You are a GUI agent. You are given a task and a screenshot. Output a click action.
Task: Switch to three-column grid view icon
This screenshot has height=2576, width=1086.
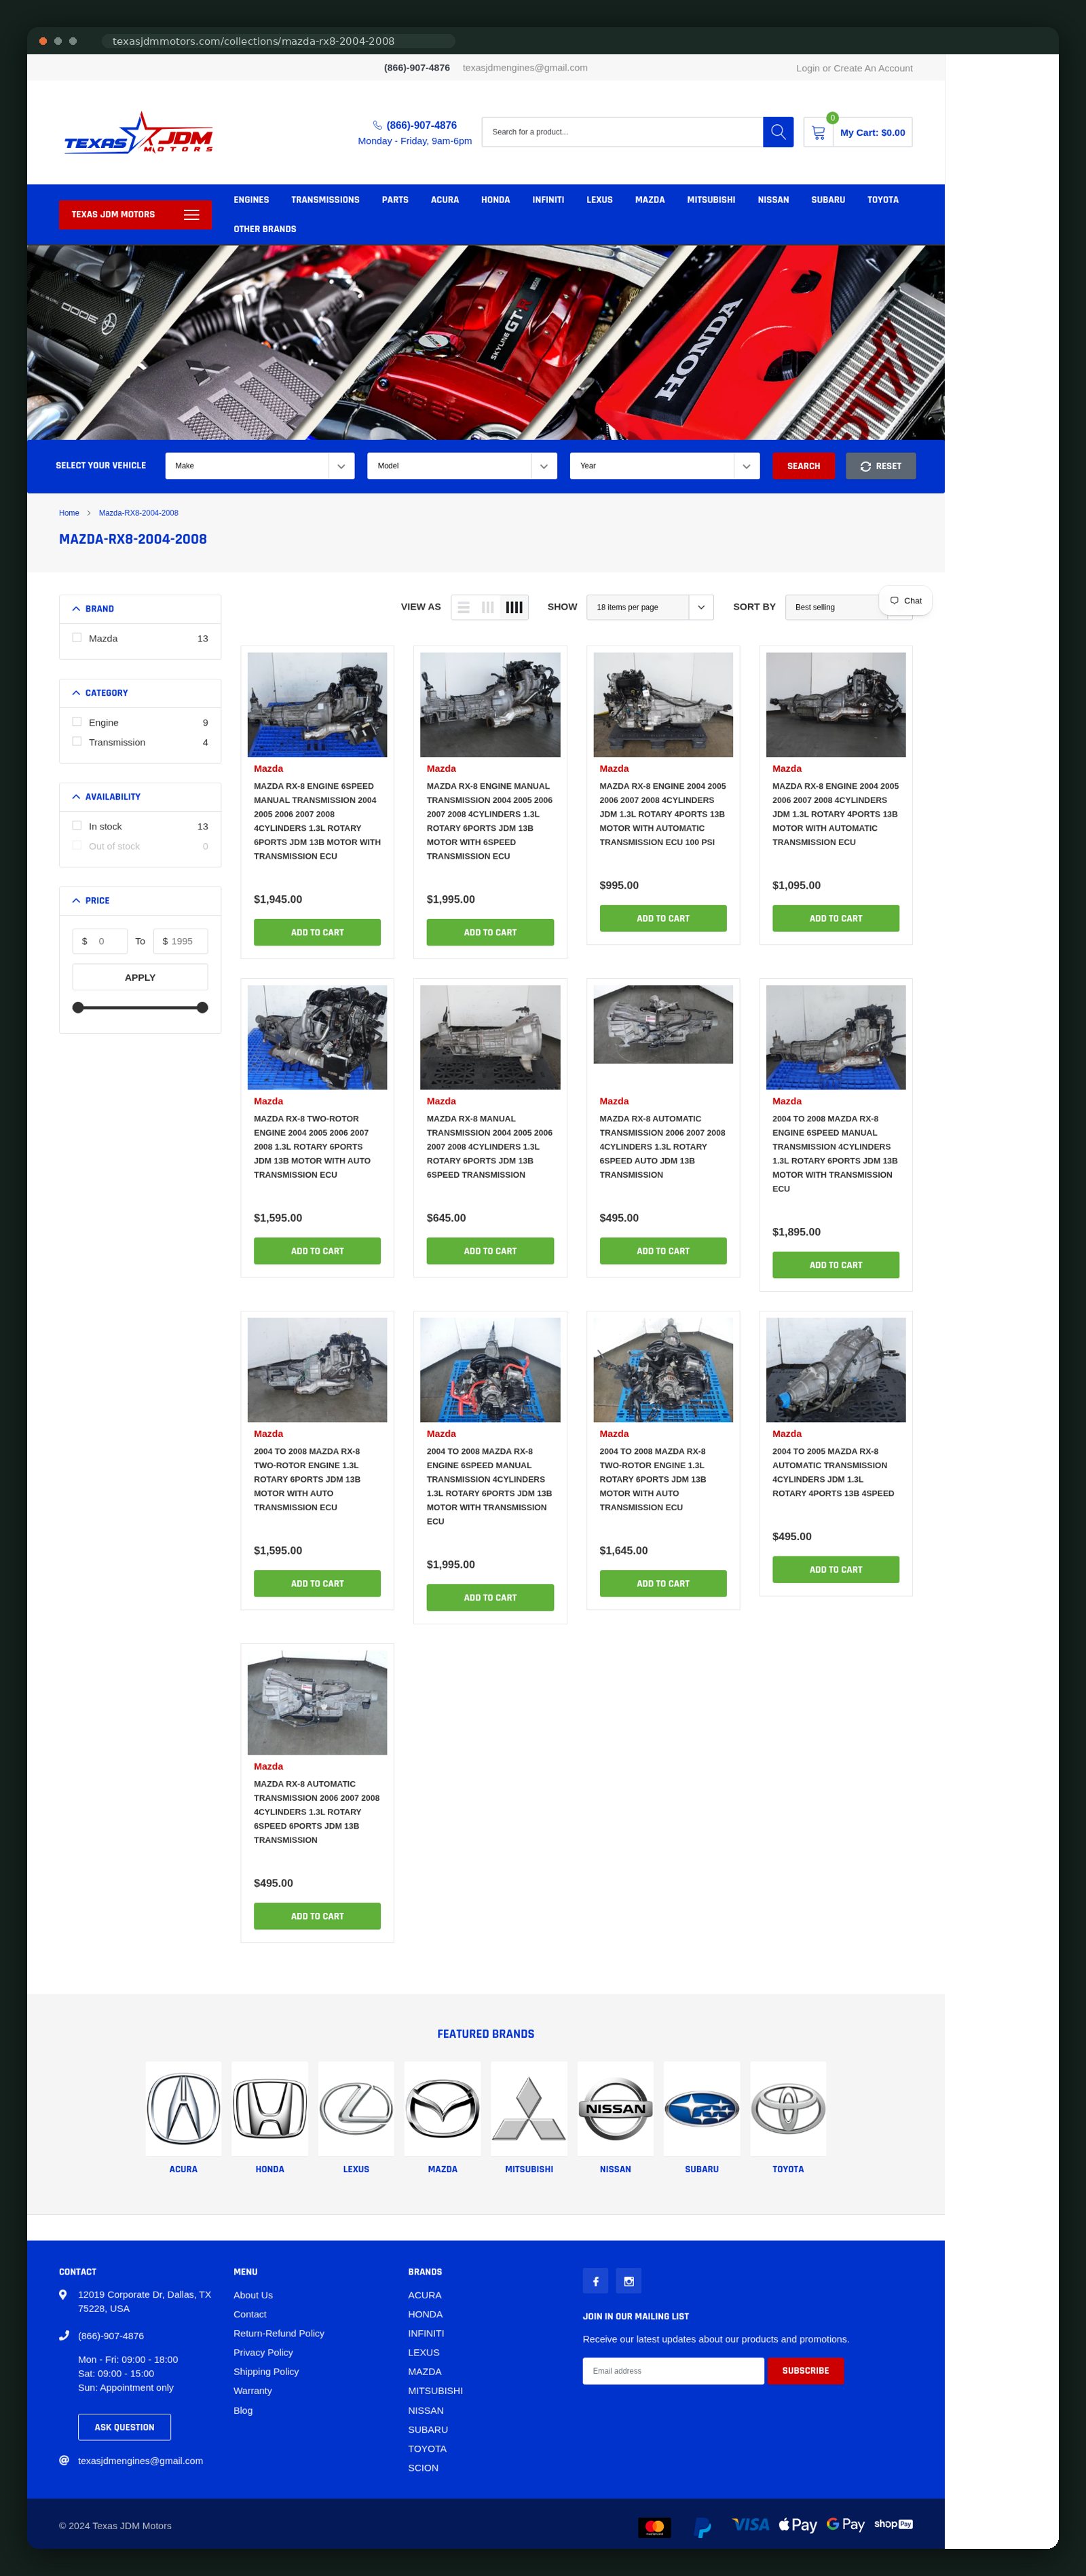coord(488,607)
